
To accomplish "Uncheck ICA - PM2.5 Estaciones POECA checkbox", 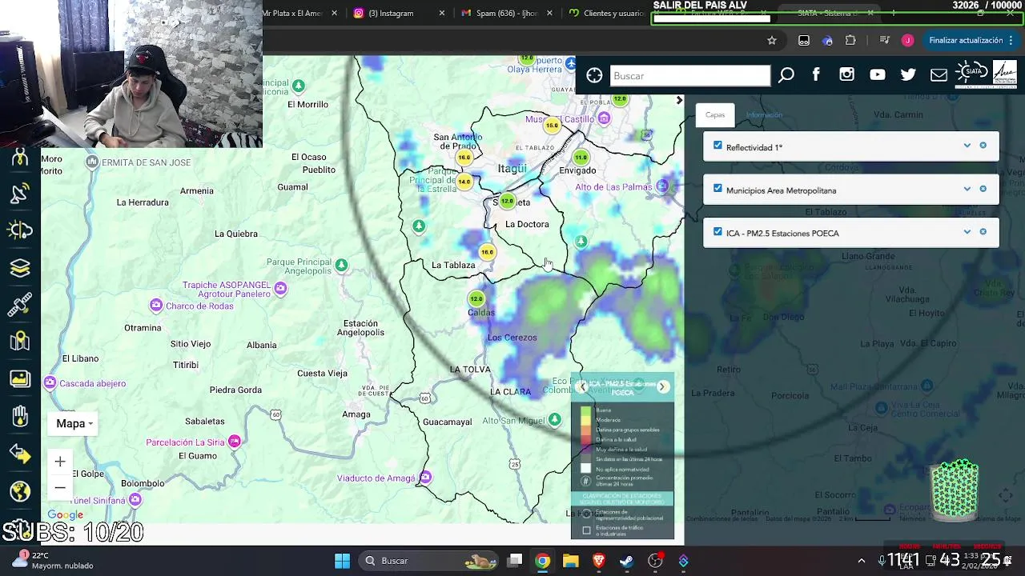I will pyautogui.click(x=717, y=232).
